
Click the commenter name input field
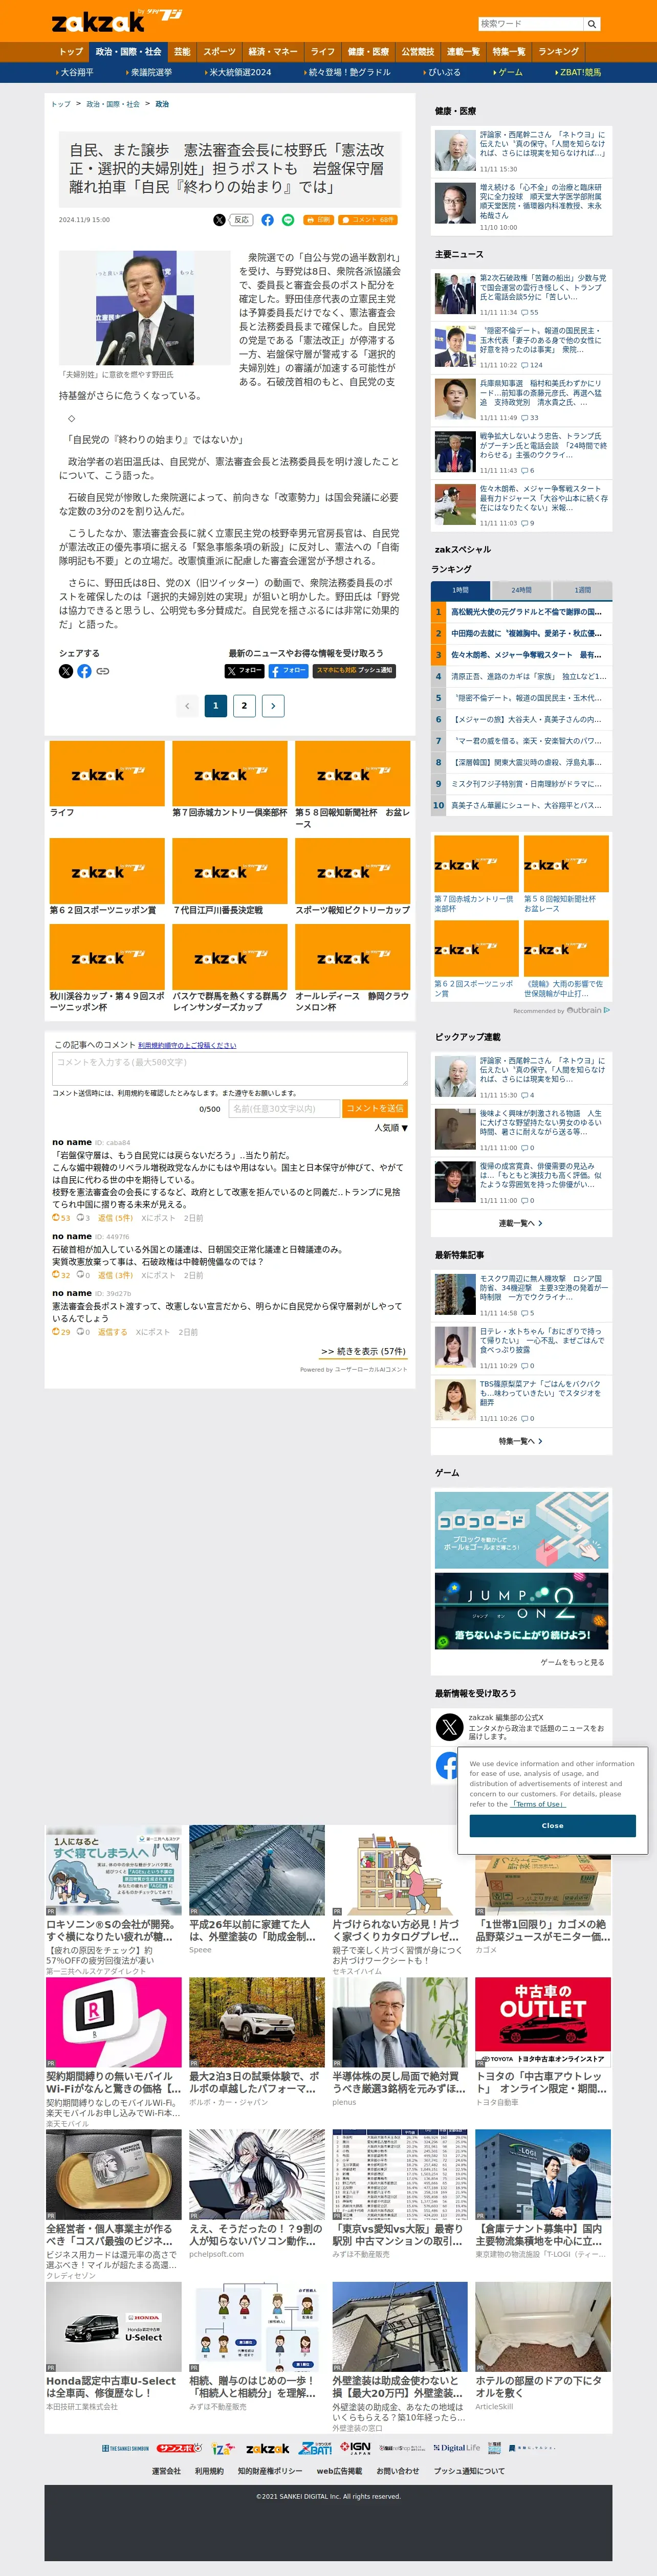pos(285,1109)
